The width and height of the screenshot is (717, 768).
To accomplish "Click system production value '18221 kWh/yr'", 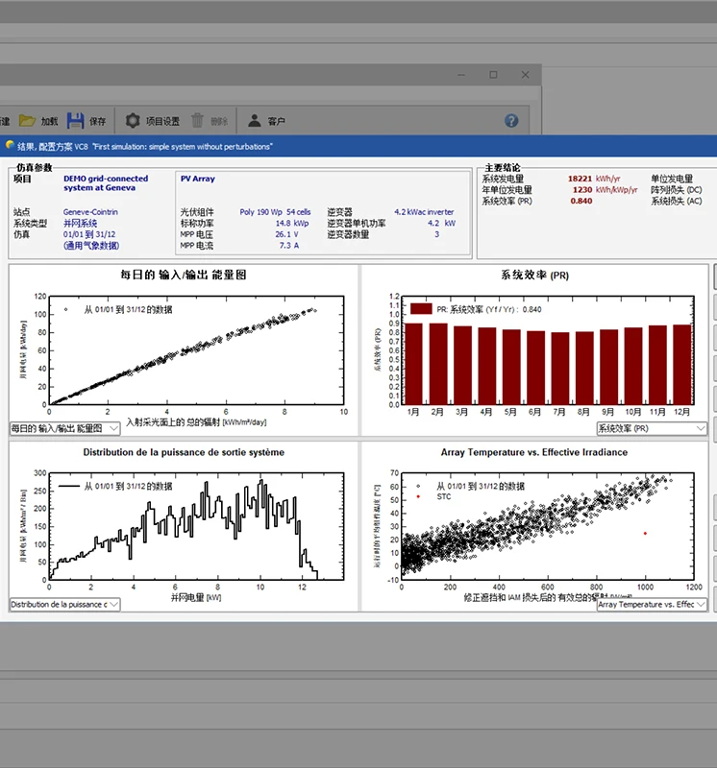I will (x=594, y=179).
